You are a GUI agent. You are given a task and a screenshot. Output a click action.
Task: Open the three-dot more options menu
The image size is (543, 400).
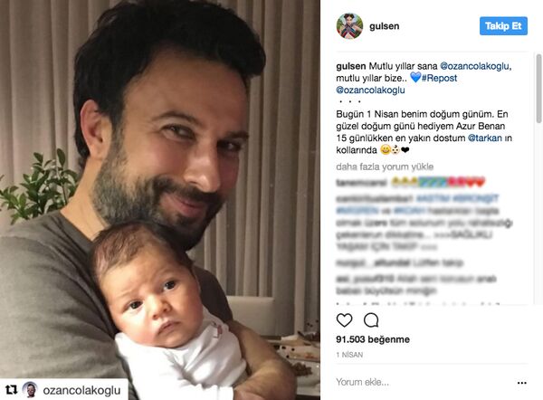point(522,383)
